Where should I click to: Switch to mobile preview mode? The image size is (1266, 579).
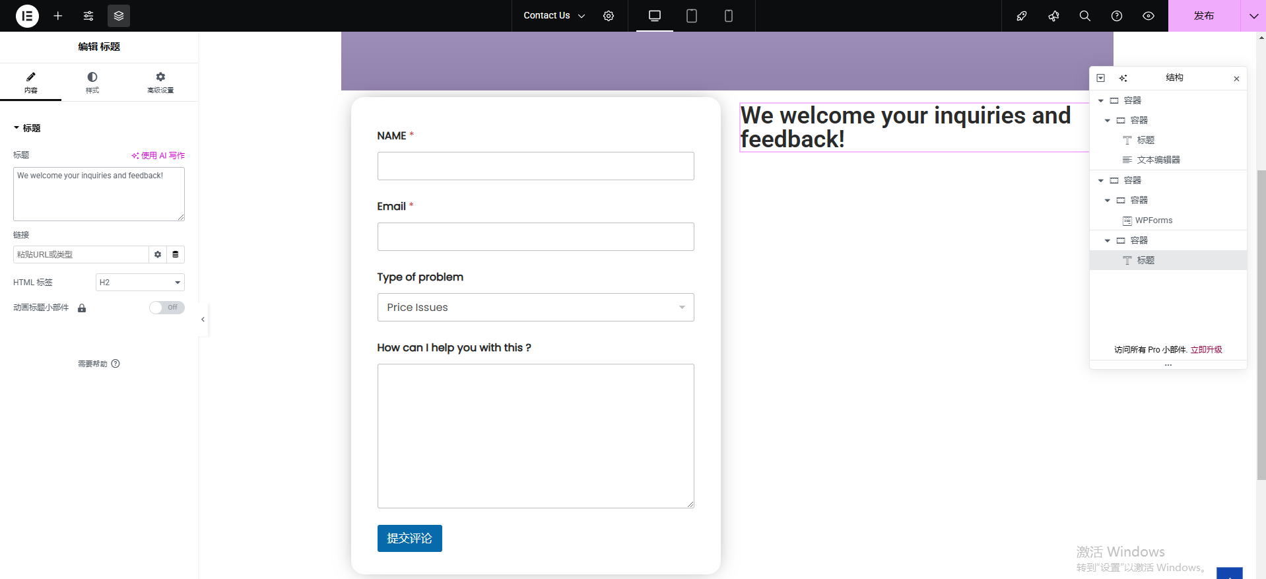[x=728, y=16]
